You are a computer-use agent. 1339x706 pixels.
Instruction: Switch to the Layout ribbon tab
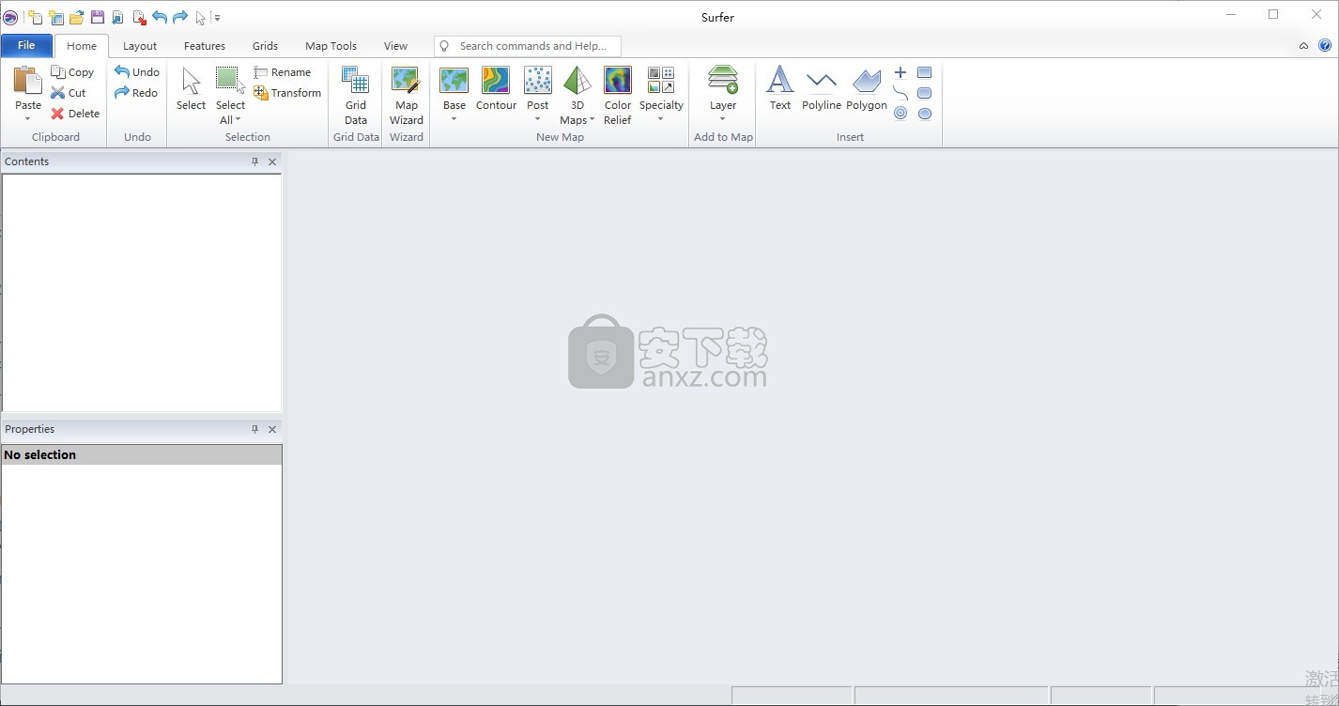click(140, 46)
